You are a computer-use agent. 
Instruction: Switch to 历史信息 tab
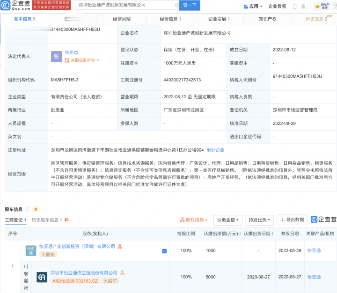tap(316, 19)
